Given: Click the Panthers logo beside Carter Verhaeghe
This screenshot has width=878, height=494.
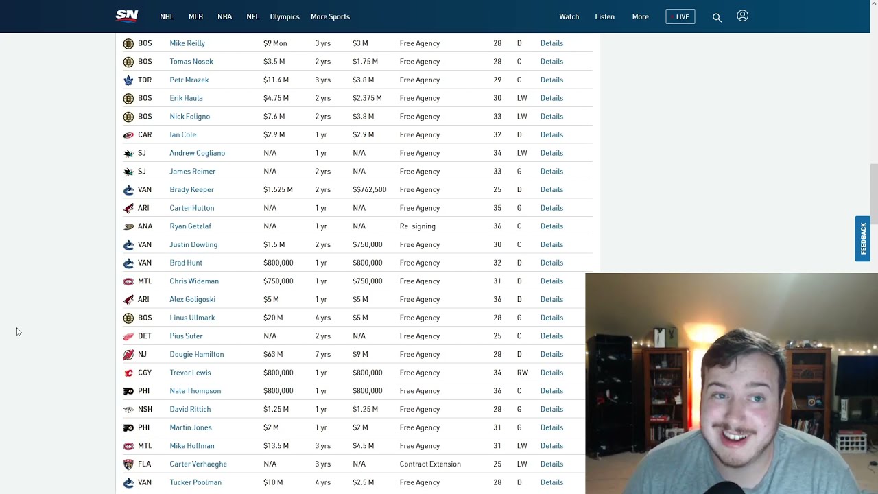Looking at the screenshot, I should (128, 464).
